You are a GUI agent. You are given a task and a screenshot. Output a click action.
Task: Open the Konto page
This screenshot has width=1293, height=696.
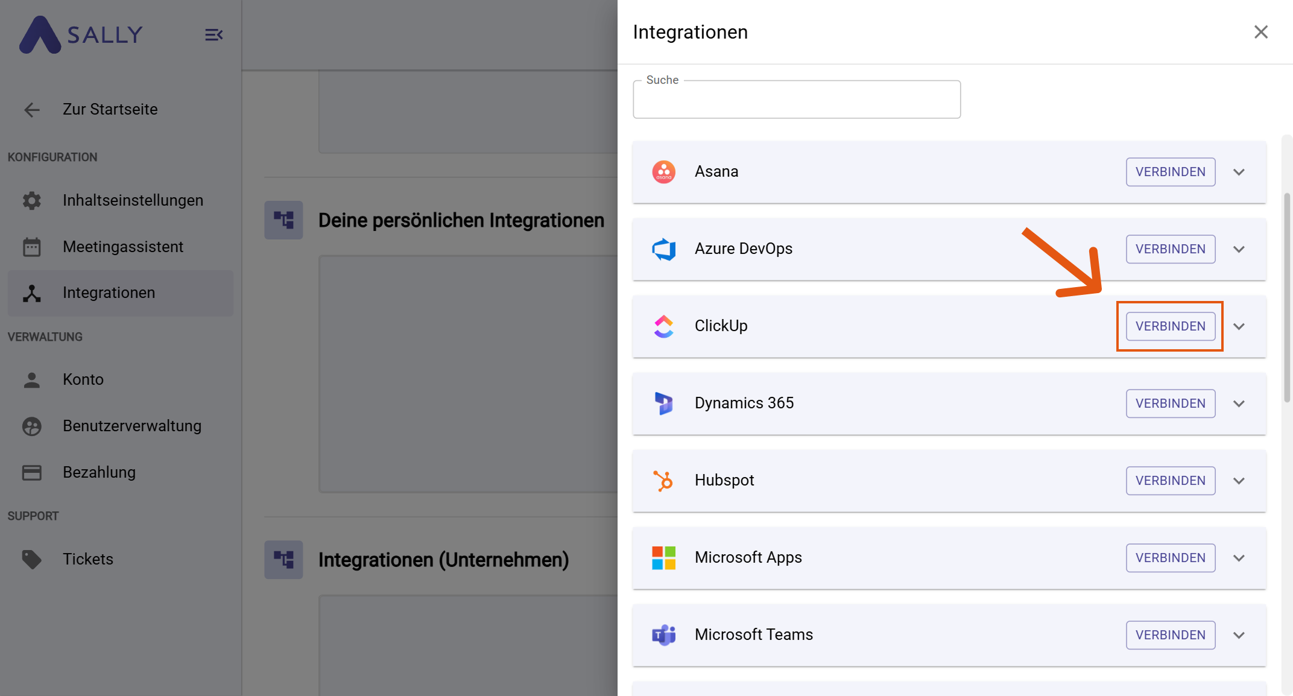pos(121,380)
